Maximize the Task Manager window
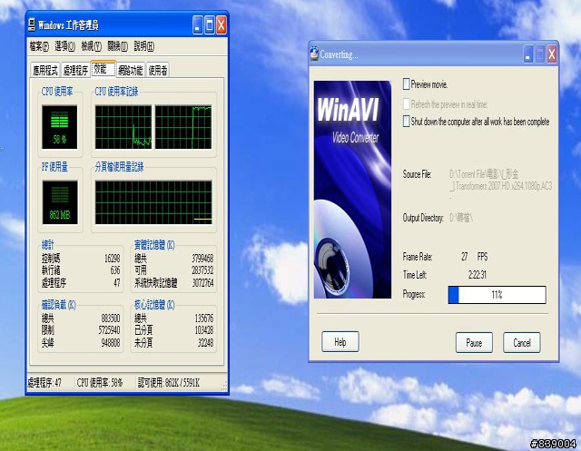 210,25
